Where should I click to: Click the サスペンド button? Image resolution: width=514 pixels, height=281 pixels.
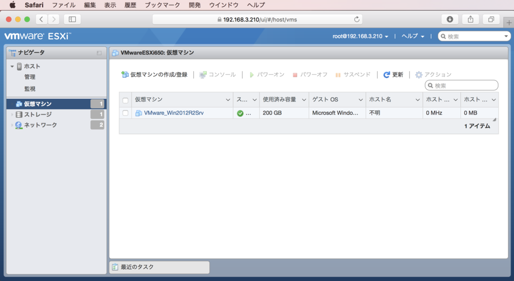tap(353, 75)
